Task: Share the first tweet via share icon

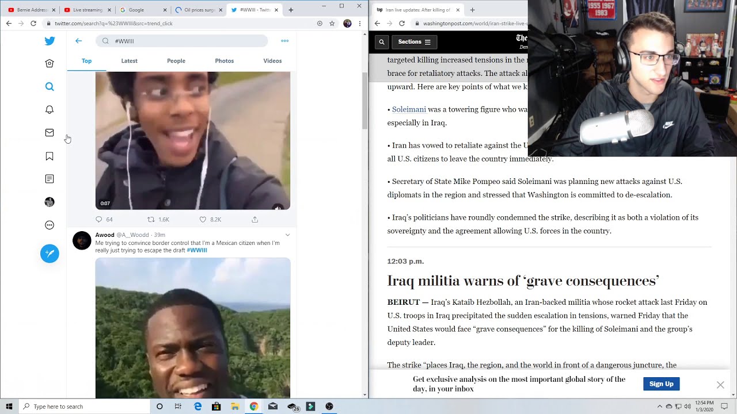Action: pos(254,220)
